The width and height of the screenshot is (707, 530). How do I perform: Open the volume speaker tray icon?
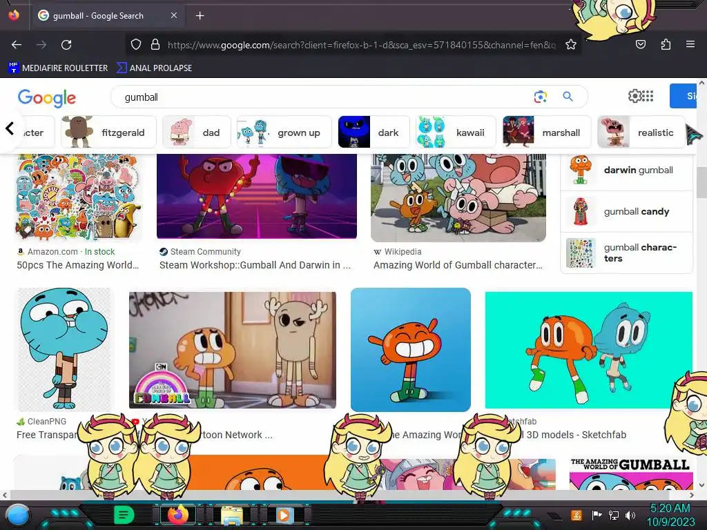[x=630, y=516]
